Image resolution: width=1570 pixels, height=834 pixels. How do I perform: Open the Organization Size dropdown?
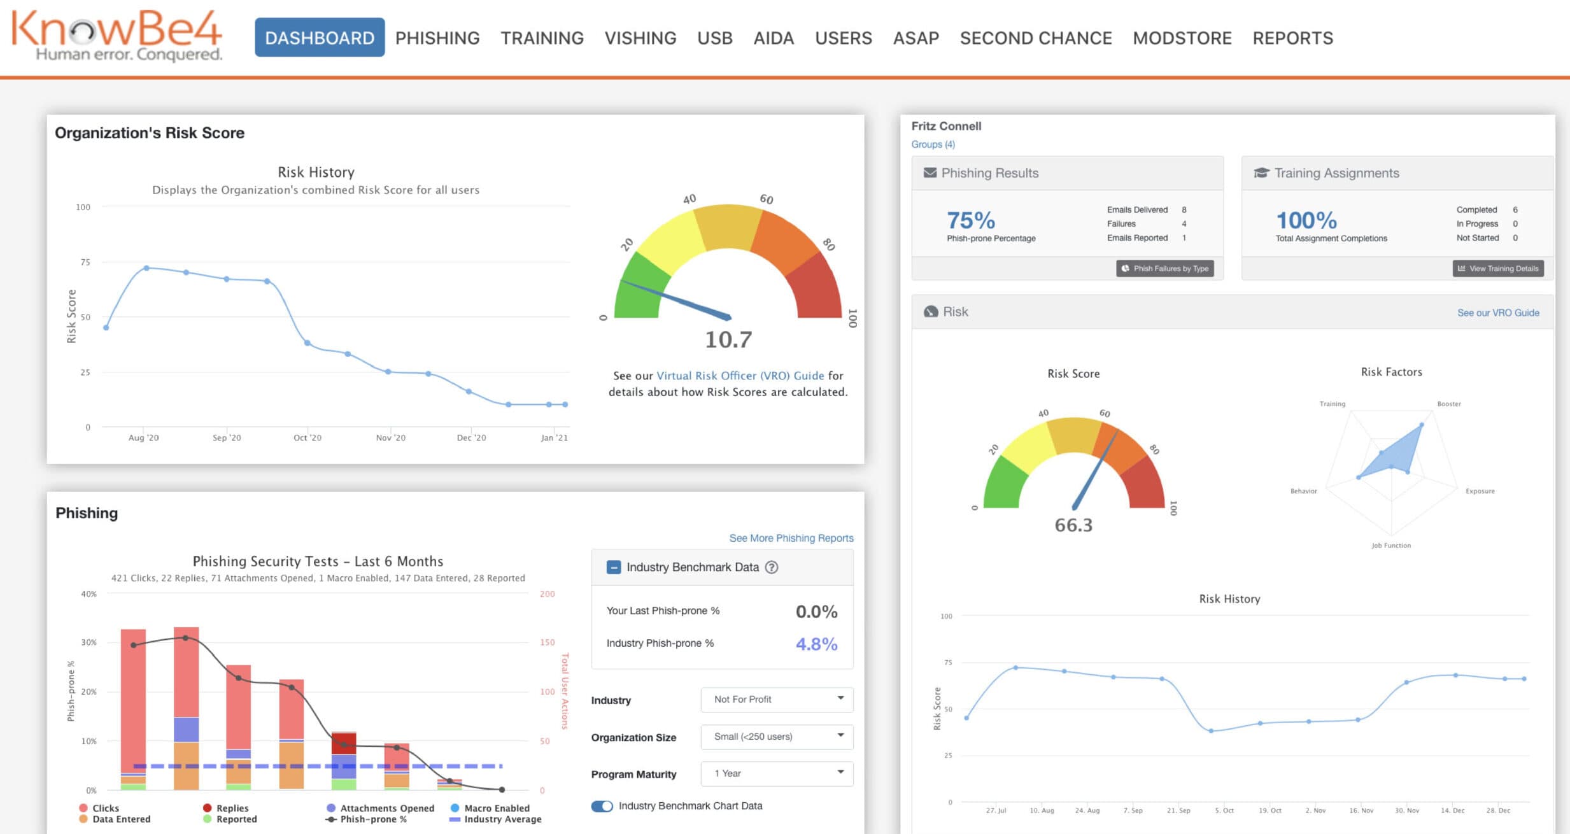pos(776,737)
